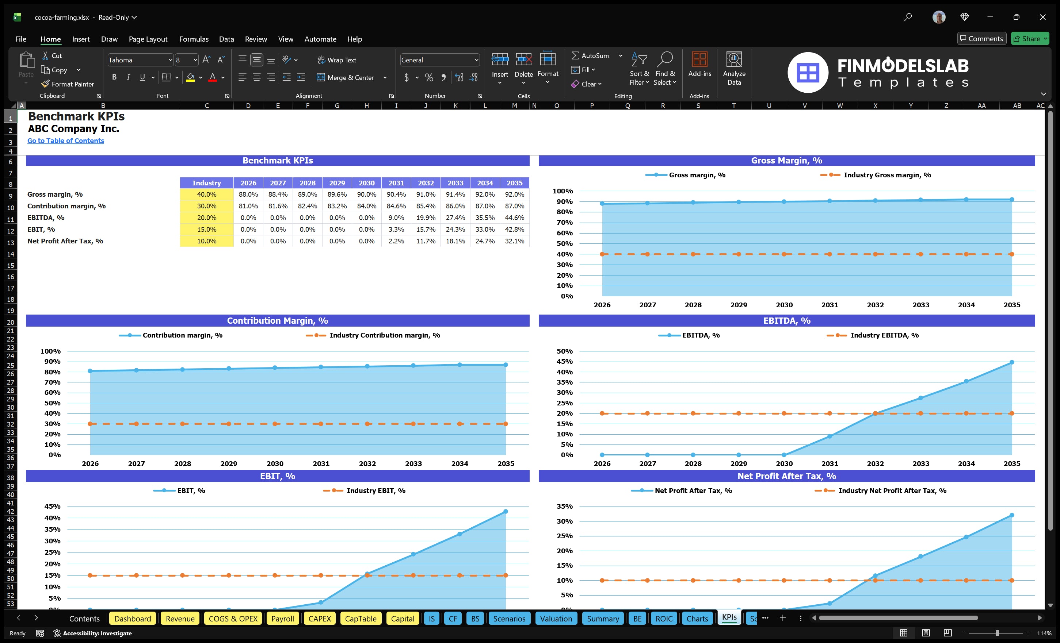Activate the Format Painter
The image size is (1060, 643).
point(68,84)
